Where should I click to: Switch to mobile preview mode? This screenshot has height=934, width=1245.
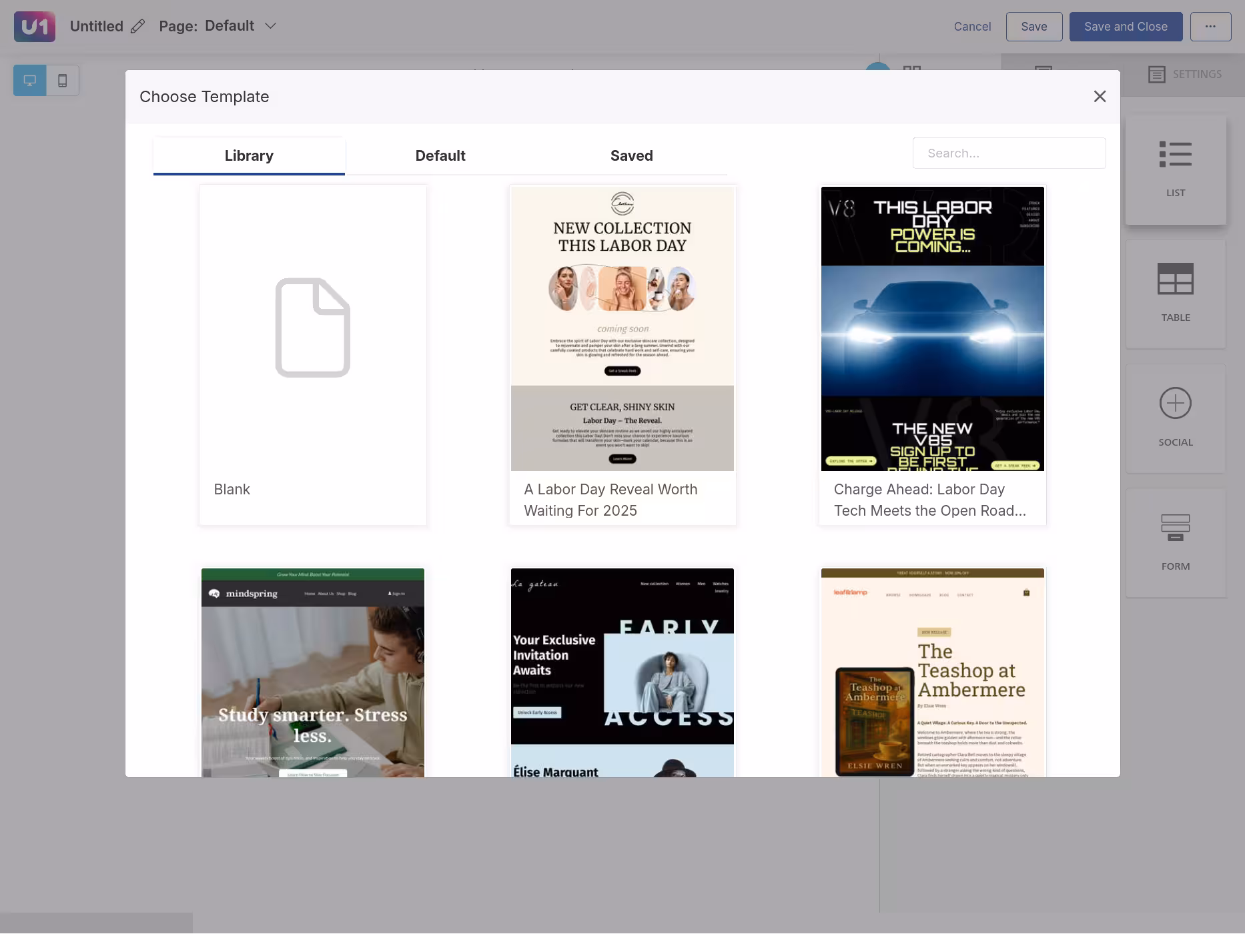[x=63, y=81]
